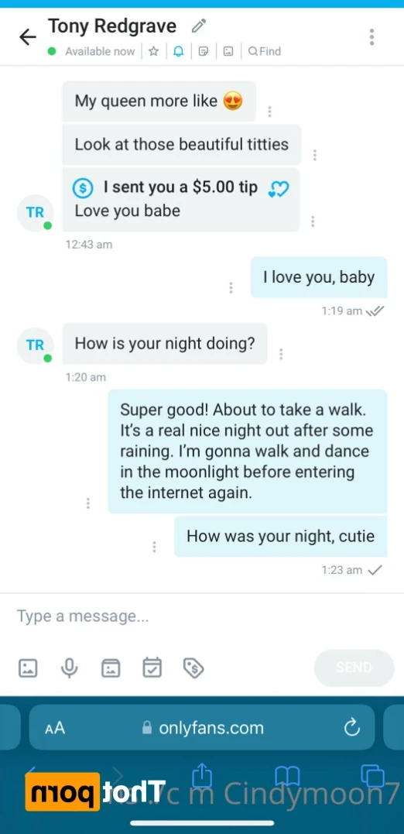
Task: Click the SEND button
Action: pyautogui.click(x=354, y=668)
